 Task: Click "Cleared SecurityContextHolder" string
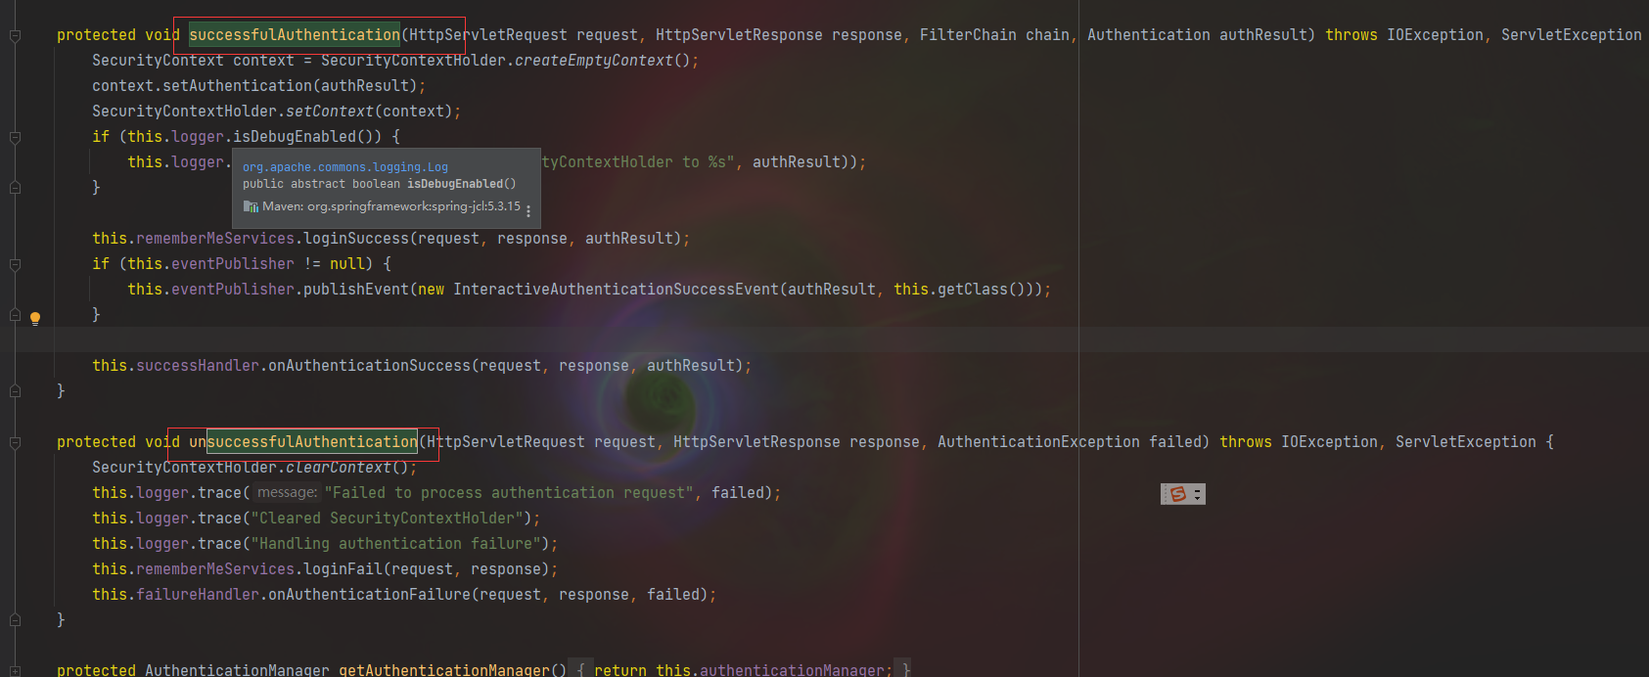point(388,519)
